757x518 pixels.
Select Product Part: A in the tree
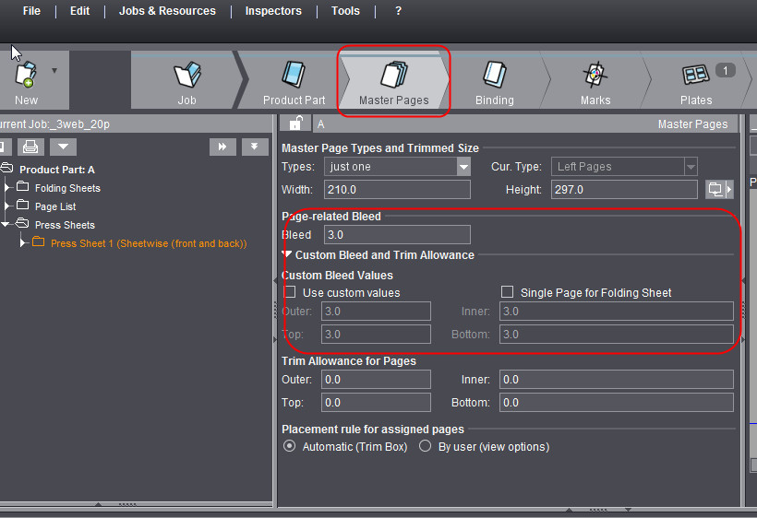(x=57, y=170)
